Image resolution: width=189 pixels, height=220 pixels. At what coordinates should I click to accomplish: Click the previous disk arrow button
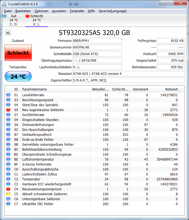click(x=8, y=32)
